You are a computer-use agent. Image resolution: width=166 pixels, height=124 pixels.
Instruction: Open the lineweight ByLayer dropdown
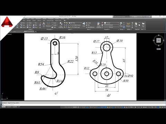pos(111,25)
